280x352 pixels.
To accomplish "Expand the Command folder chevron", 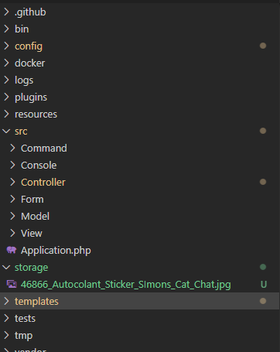I will [x=12, y=148].
